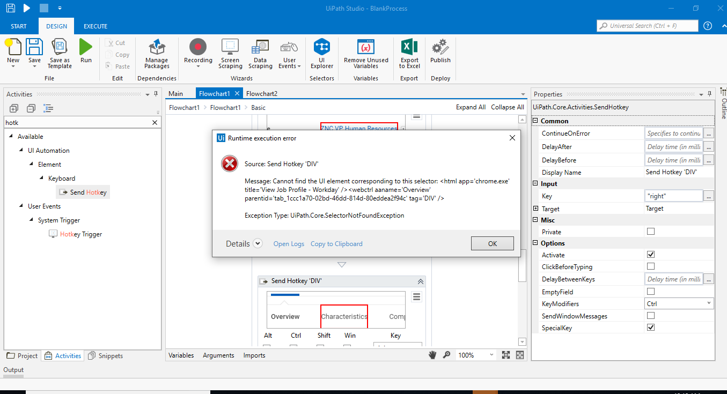Open the 100% zoom level dropdown
727x394 pixels.
coord(476,355)
